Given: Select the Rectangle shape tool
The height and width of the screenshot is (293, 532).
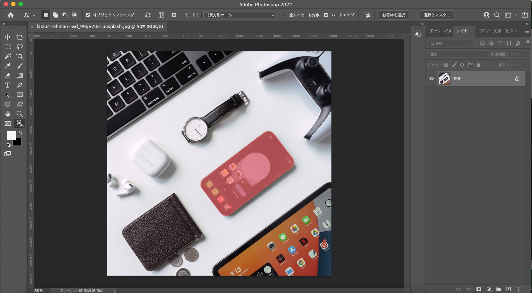Looking at the screenshot, I should coord(20,95).
